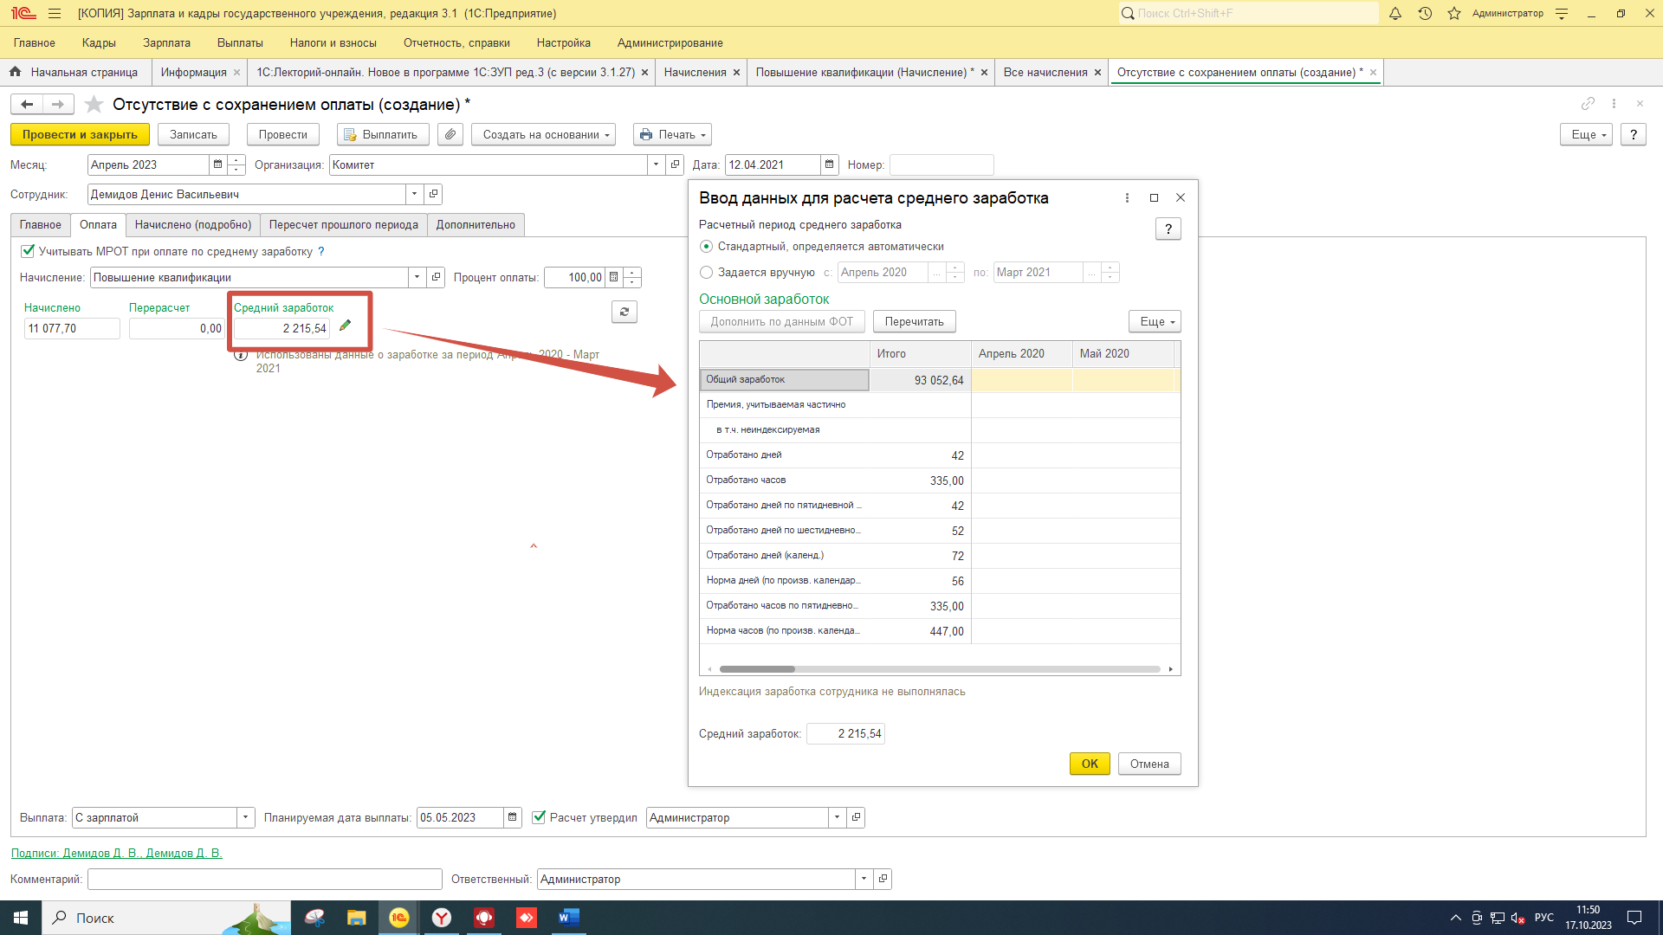Open calendar for Планируемая дата выплаты
Image resolution: width=1663 pixels, height=935 pixels.
(x=512, y=817)
